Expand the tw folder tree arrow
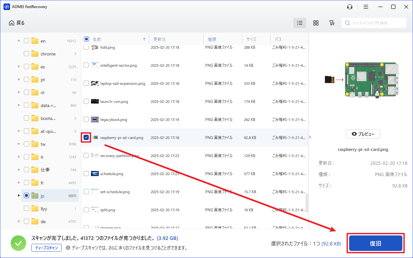Image resolution: width=413 pixels, height=258 pixels. point(19,144)
